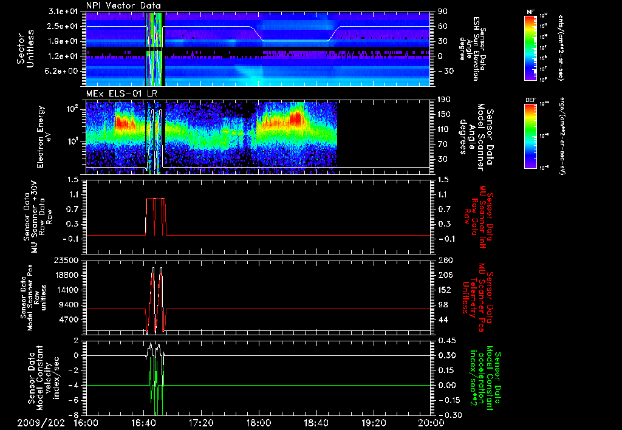Click the 18:40 time axis label
The height and width of the screenshot is (430, 622).
pos(316,423)
